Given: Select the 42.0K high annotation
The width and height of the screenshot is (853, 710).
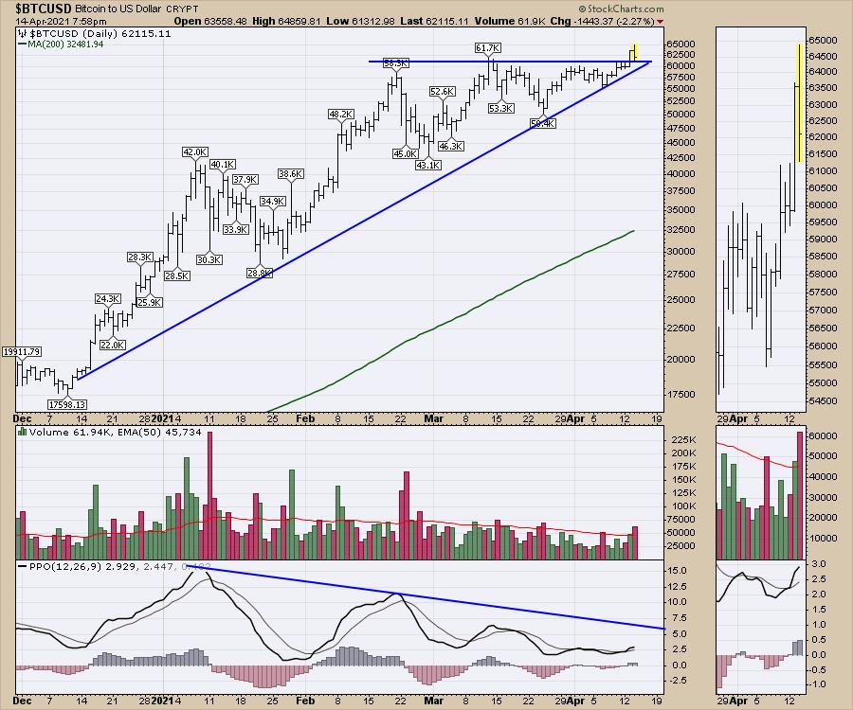Looking at the screenshot, I should [x=194, y=151].
